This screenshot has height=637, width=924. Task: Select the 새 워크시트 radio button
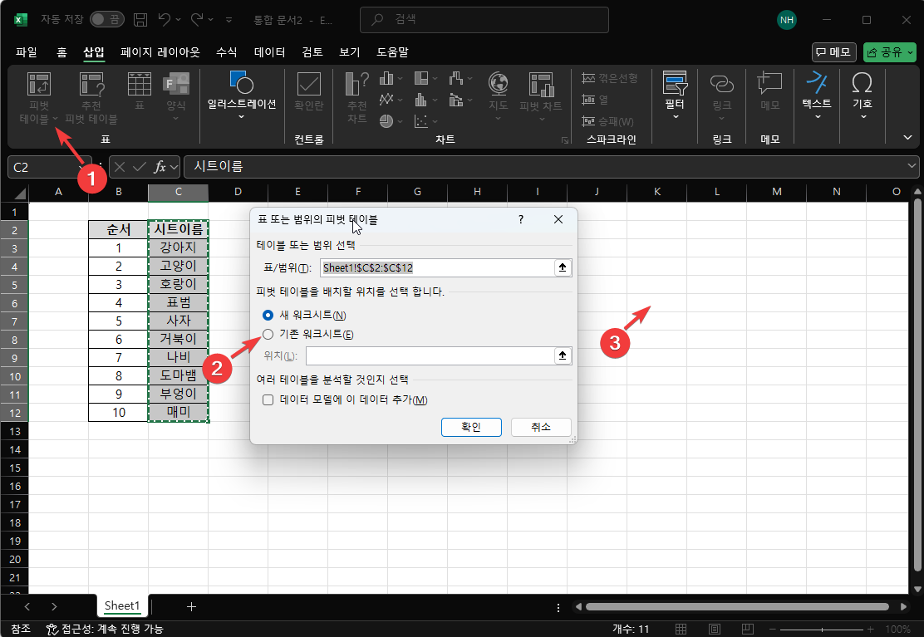tap(268, 316)
